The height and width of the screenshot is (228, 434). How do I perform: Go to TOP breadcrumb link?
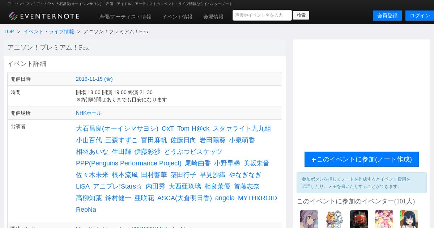(9, 31)
